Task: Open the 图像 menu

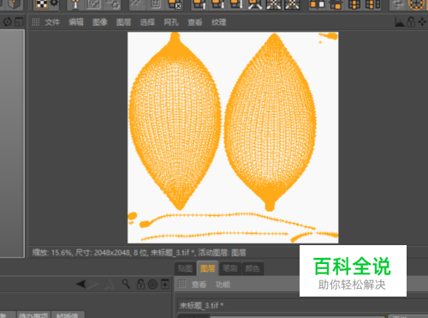Action: pyautogui.click(x=100, y=22)
